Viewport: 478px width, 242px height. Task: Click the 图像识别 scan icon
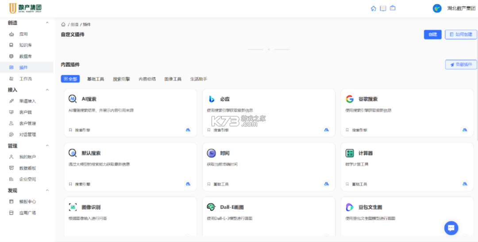pyautogui.click(x=73, y=207)
